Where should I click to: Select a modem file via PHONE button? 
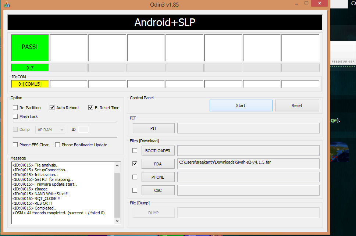pyautogui.click(x=158, y=177)
